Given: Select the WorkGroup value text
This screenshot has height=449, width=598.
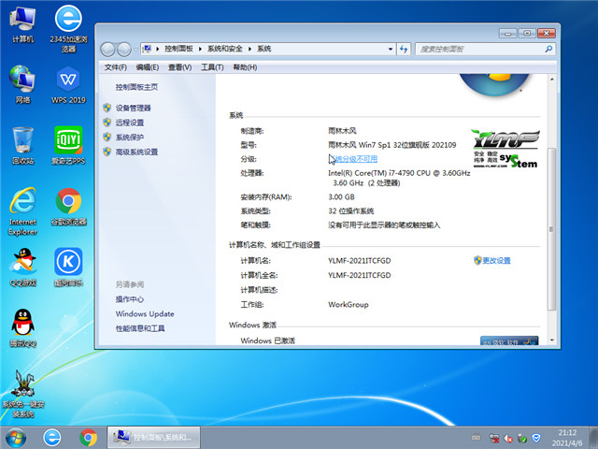Looking at the screenshot, I should 349,305.
